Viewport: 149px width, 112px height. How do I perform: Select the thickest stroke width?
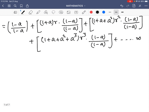click(x=122, y=12)
